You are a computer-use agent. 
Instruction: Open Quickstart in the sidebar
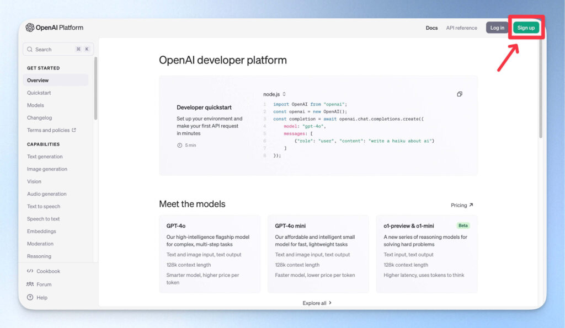[x=39, y=93]
